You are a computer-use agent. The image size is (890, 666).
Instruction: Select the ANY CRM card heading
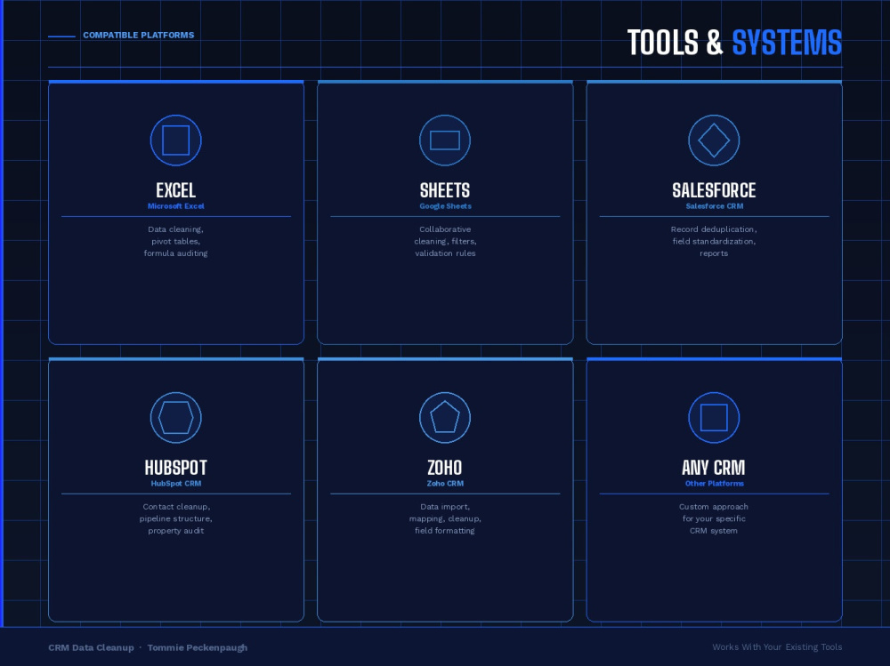(714, 468)
